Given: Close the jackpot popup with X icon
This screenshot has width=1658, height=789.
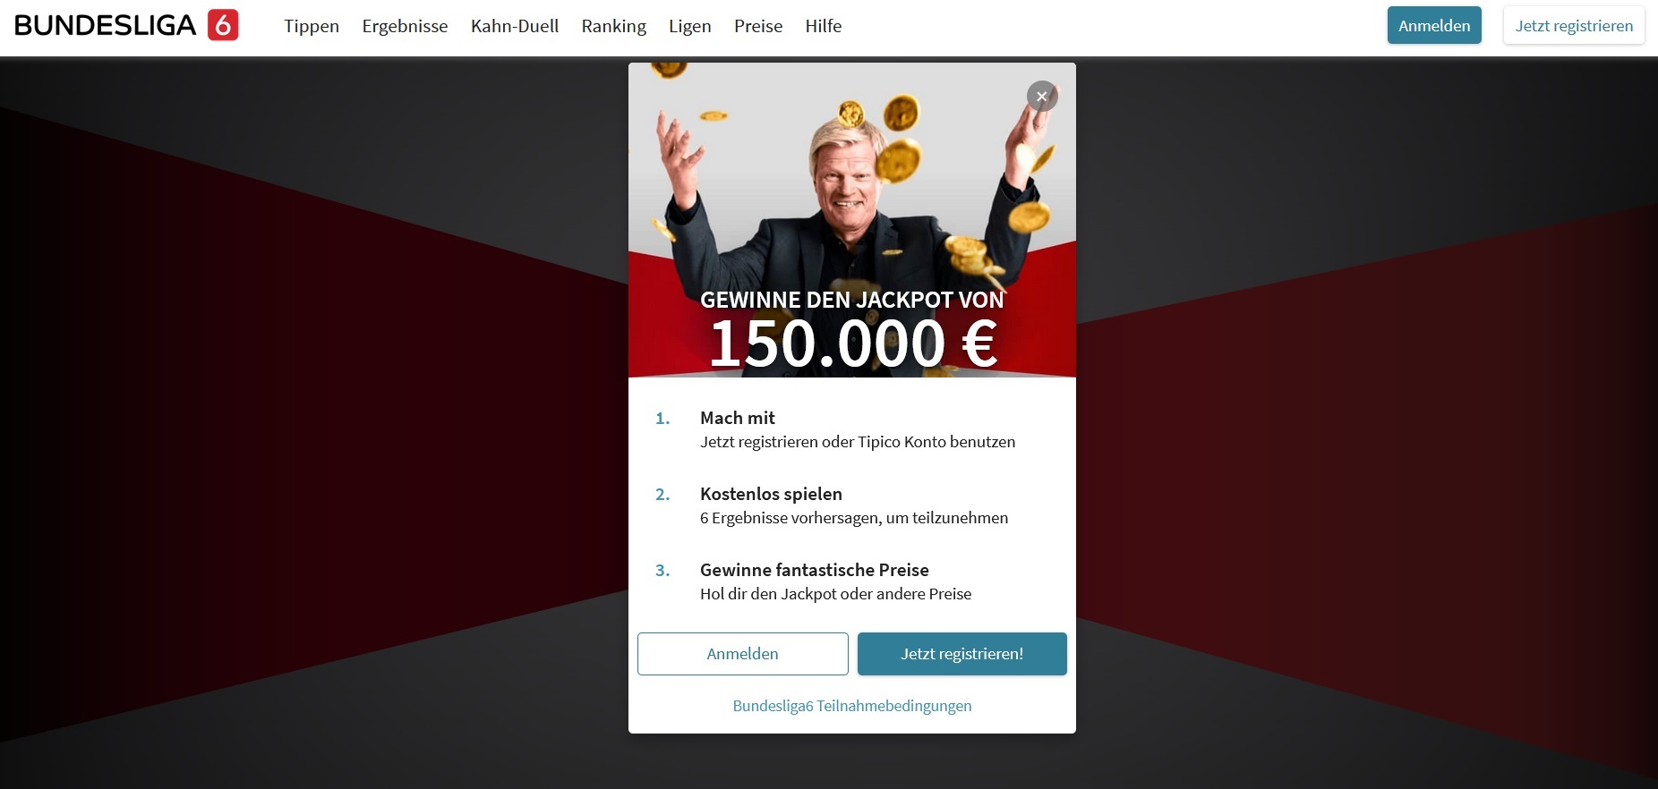Looking at the screenshot, I should click(1041, 97).
